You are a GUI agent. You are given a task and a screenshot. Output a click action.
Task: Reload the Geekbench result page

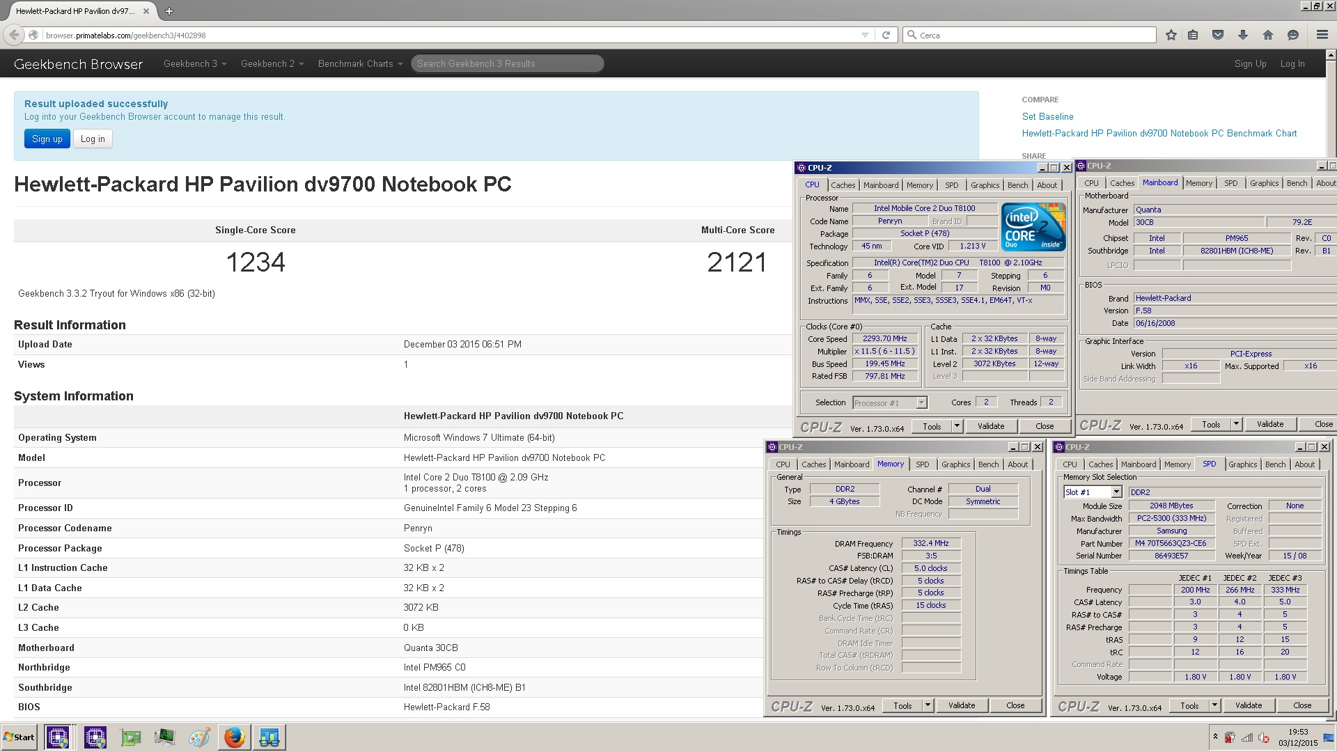886,35
